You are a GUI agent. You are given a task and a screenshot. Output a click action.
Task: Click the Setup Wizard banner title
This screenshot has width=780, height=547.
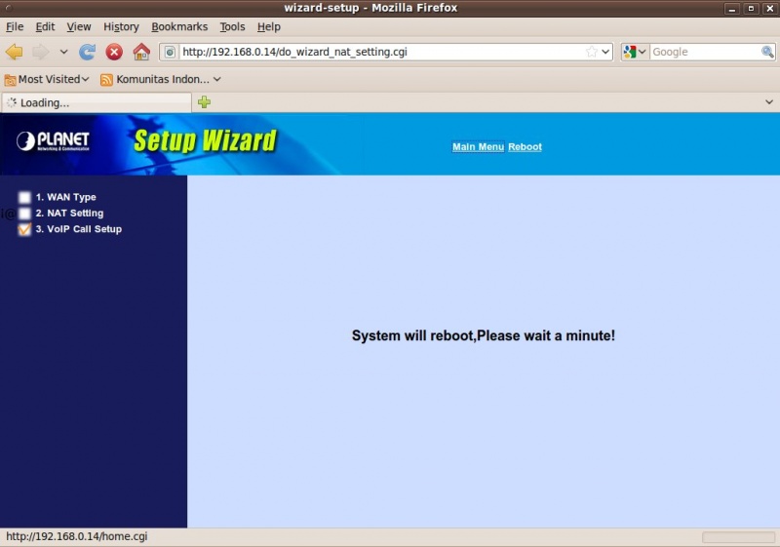click(205, 140)
